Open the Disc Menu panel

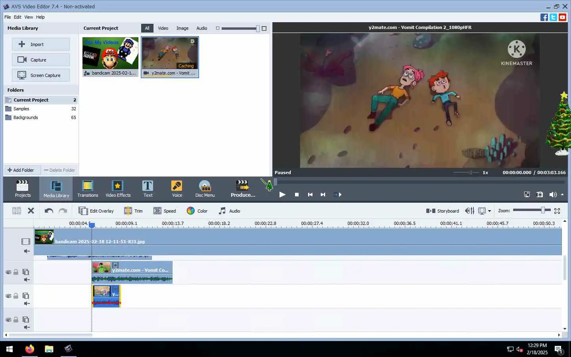[x=205, y=189]
